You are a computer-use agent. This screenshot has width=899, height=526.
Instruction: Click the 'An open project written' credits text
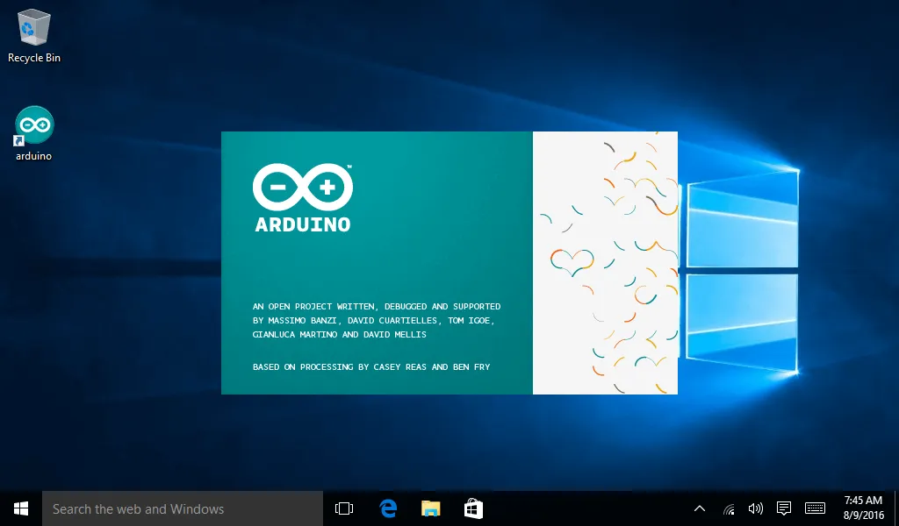[x=376, y=307]
